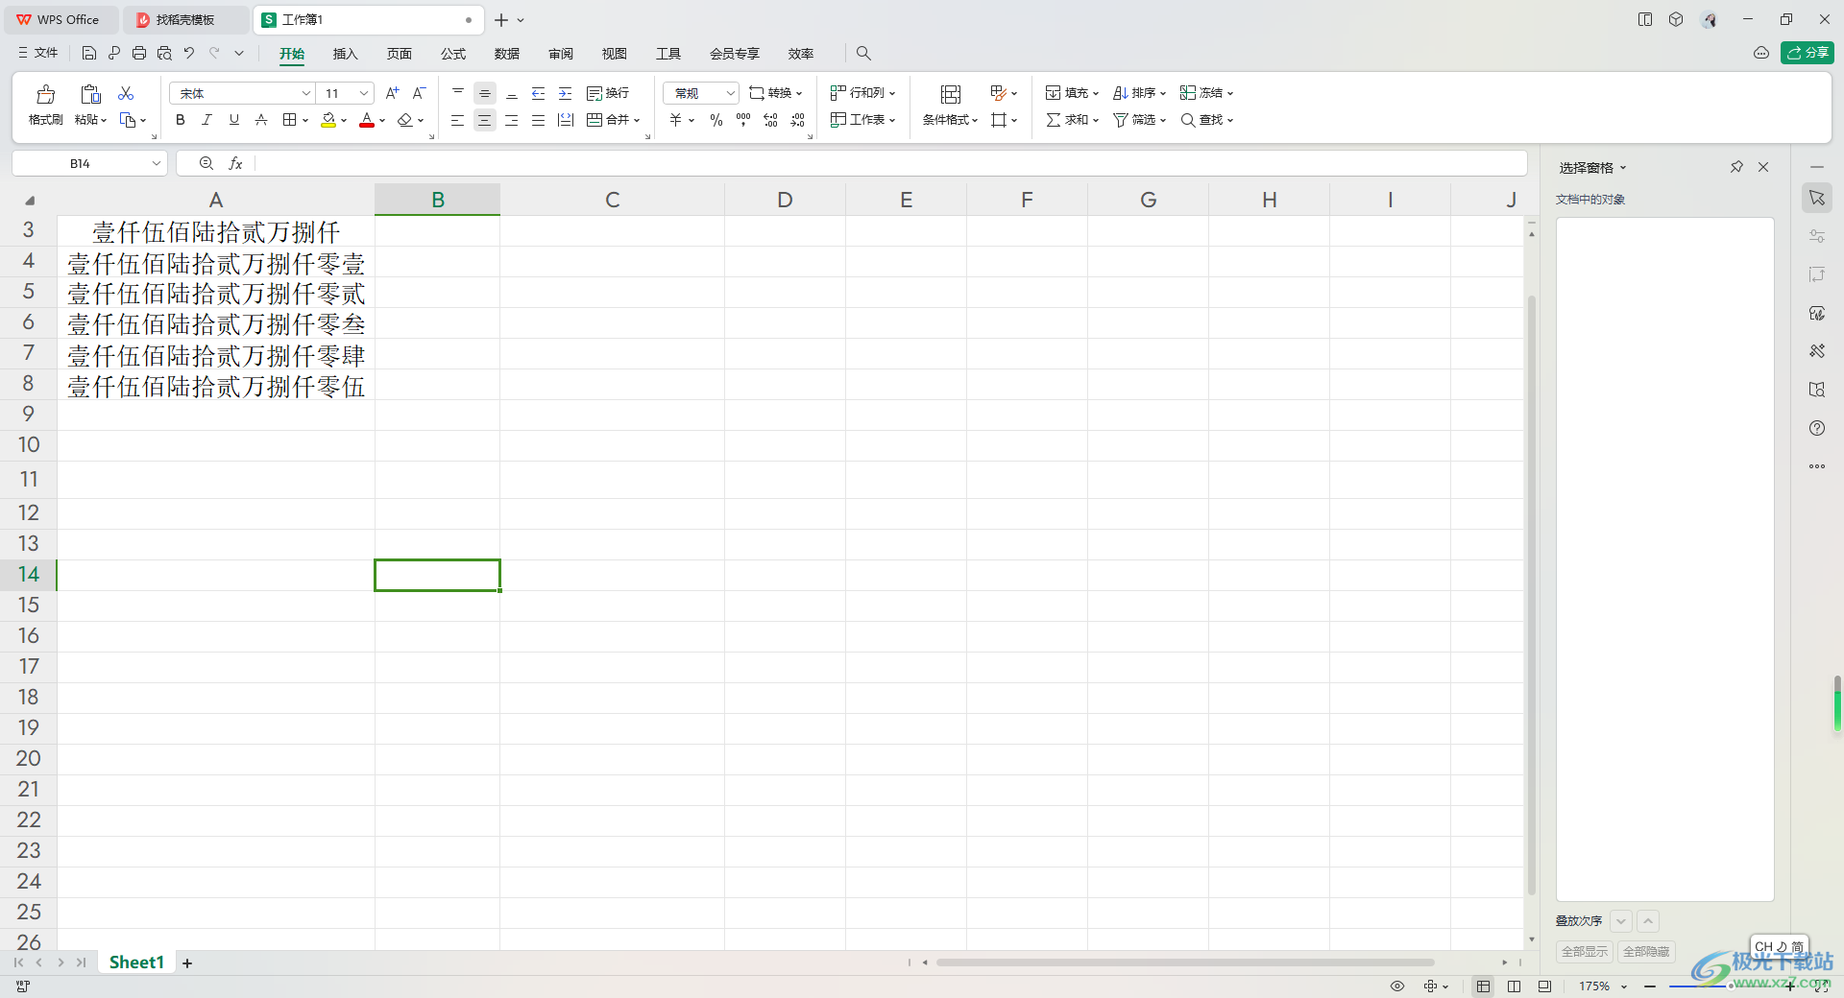Image resolution: width=1844 pixels, height=998 pixels.
Task: Switch to normal view in status bar
Action: pyautogui.click(x=1484, y=986)
